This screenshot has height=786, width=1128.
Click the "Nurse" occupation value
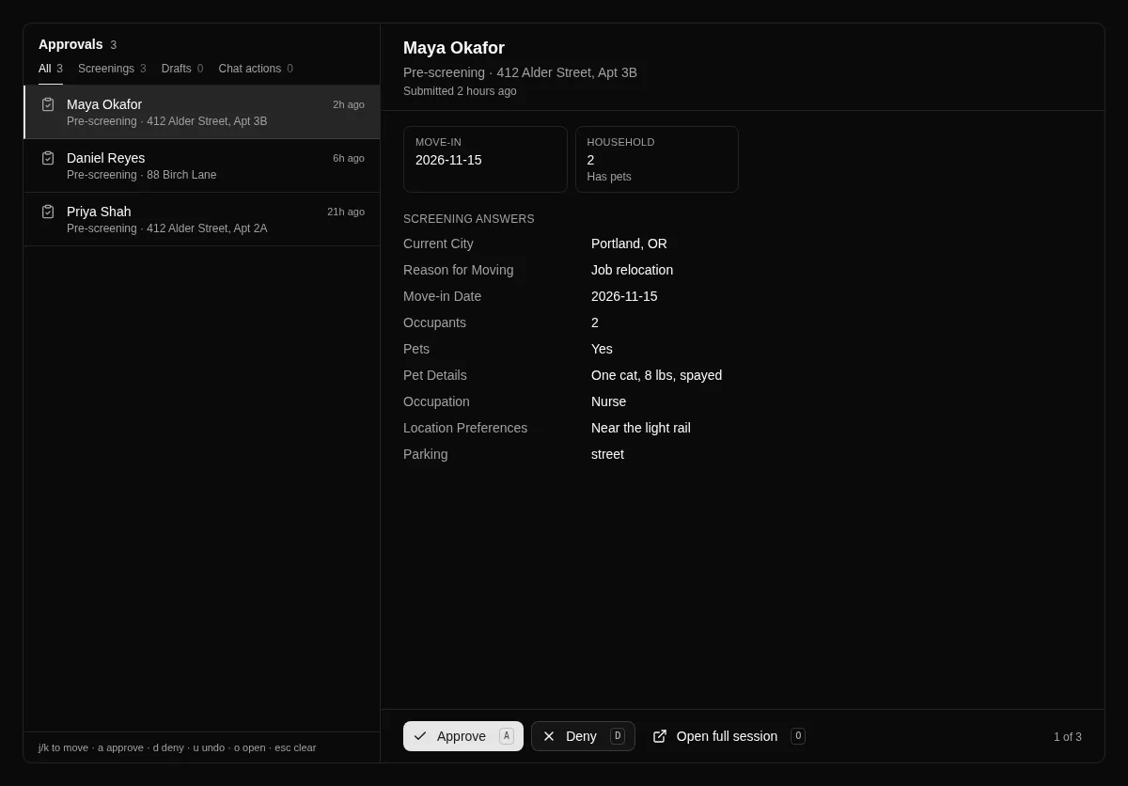[608, 401]
